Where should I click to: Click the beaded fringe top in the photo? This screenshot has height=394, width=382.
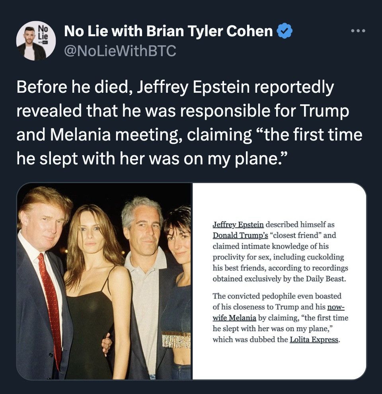(175, 339)
